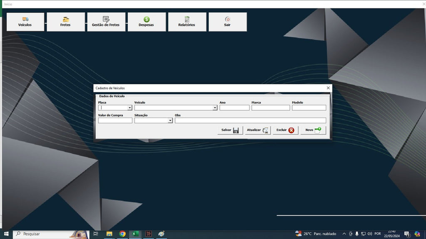
Task: Open the 26°C weather widget
Action: tap(316, 234)
